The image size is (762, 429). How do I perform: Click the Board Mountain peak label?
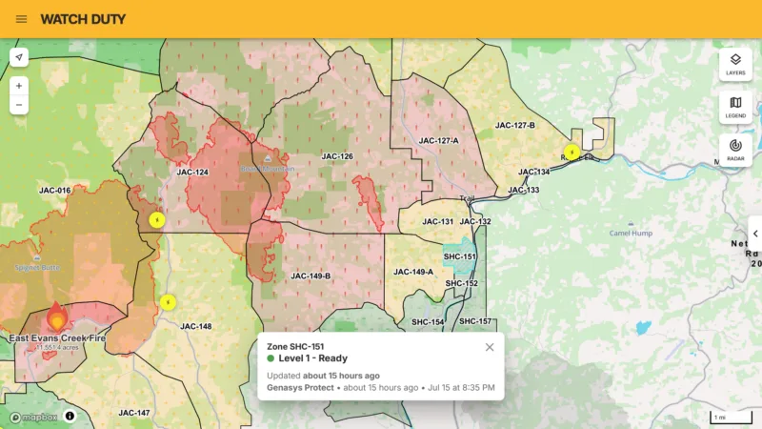[268, 169]
